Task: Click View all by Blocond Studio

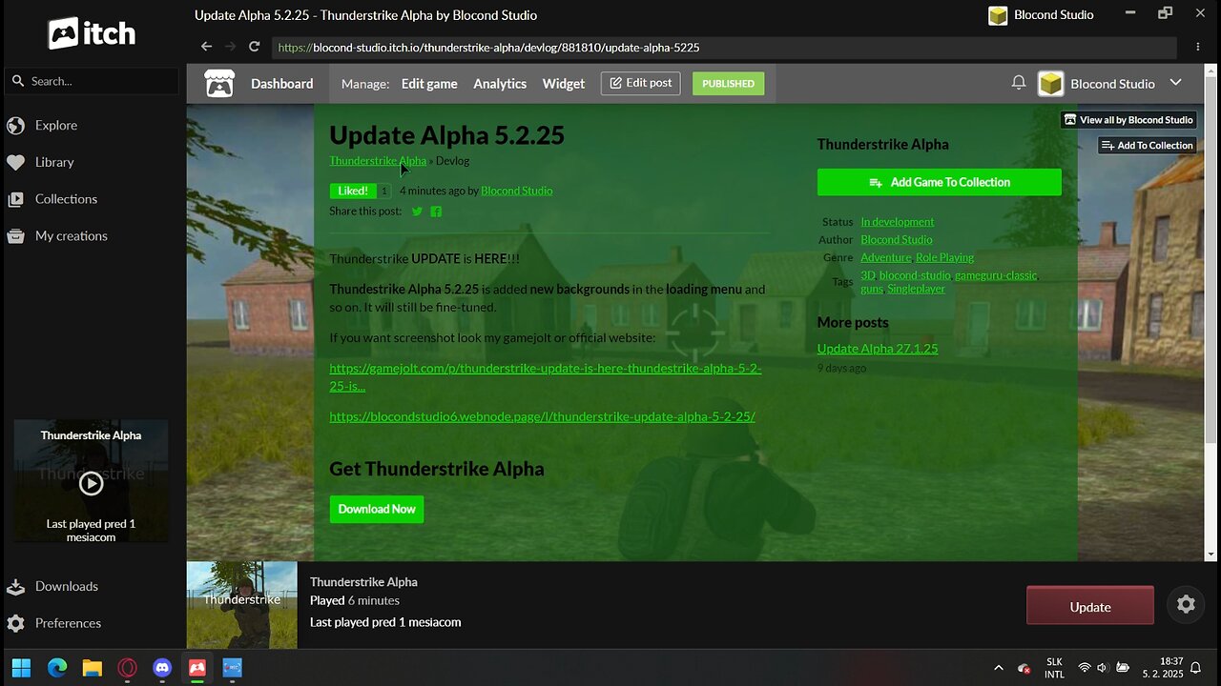Action: click(x=1128, y=119)
